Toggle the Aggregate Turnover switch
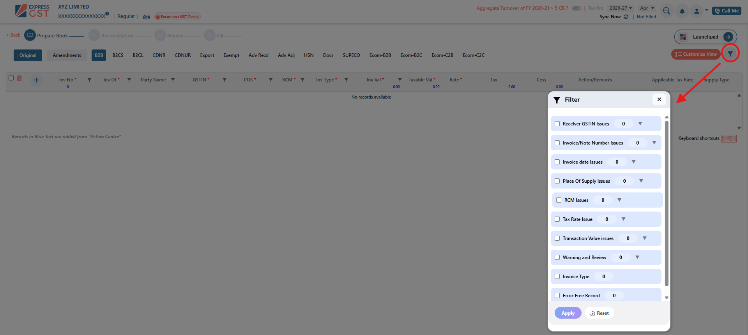 click(x=576, y=8)
